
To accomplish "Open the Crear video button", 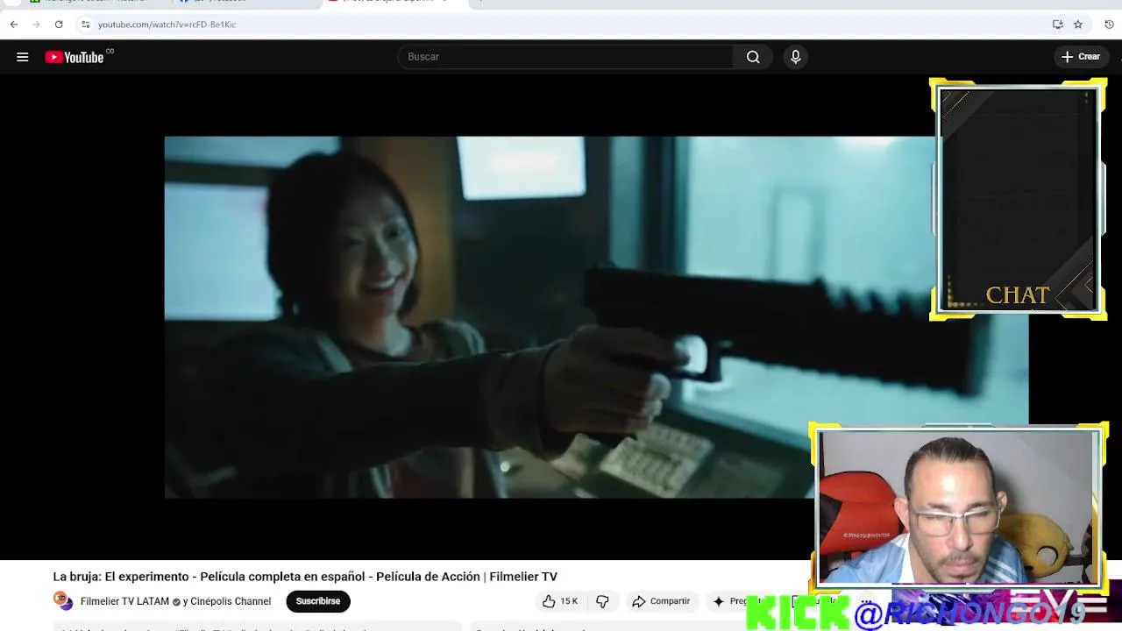I will (1080, 57).
